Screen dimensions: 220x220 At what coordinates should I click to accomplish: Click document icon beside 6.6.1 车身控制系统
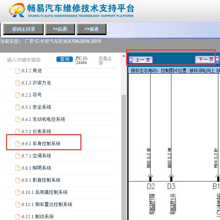[x=18, y=143]
